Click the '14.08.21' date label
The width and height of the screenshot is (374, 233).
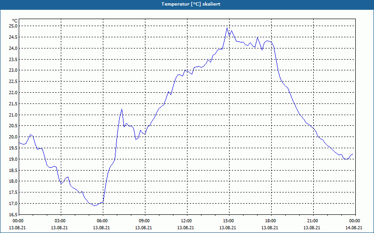(x=354, y=227)
